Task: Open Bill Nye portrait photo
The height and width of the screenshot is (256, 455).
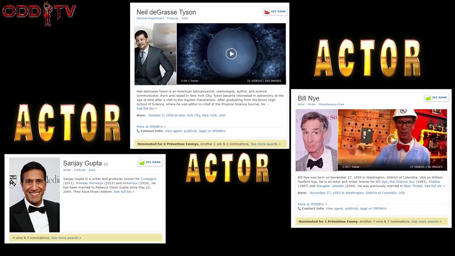Action: click(317, 140)
